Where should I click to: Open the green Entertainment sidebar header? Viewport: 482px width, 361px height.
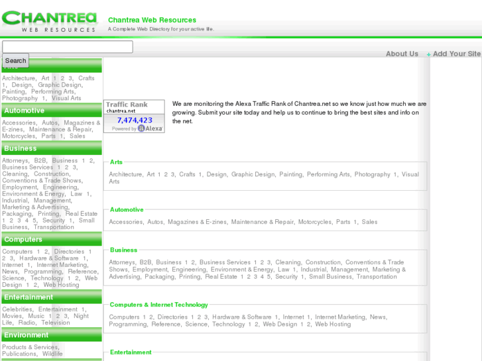(x=52, y=297)
